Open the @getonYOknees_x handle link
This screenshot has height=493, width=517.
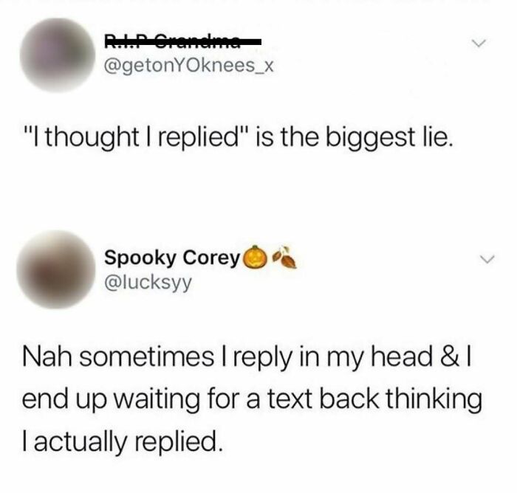pyautogui.click(x=188, y=66)
